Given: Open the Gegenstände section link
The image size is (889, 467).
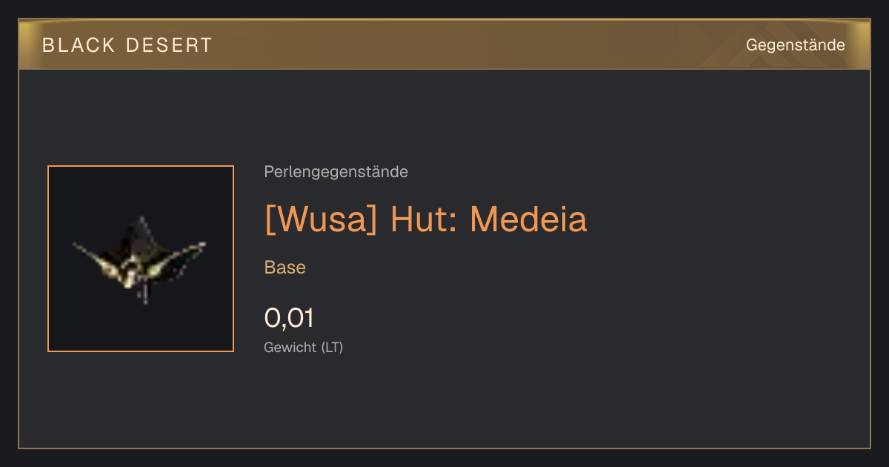Looking at the screenshot, I should click(x=795, y=44).
